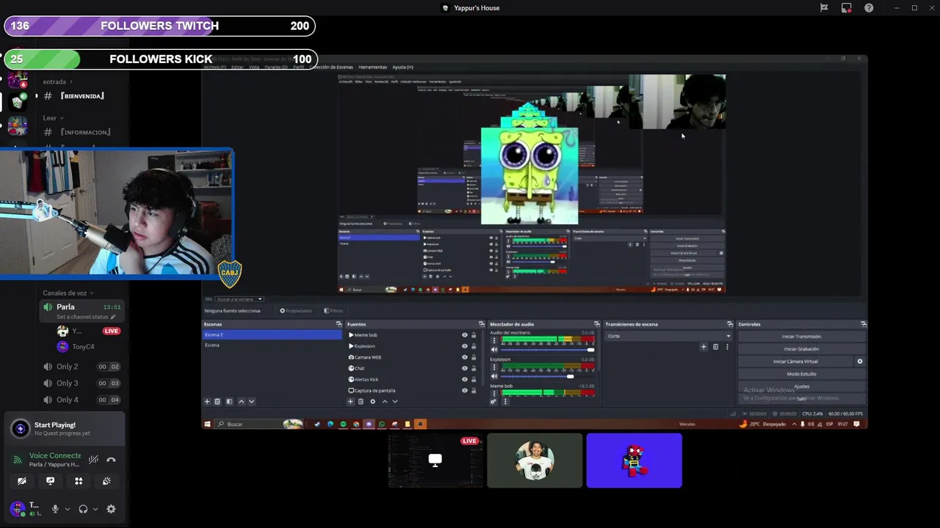Turn on the Discord camera
Viewport: 940px width, 528px height.
click(22, 481)
